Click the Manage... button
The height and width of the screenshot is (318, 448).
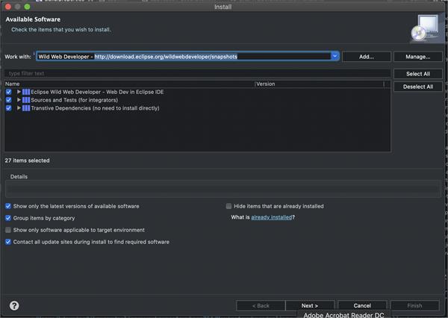417,57
